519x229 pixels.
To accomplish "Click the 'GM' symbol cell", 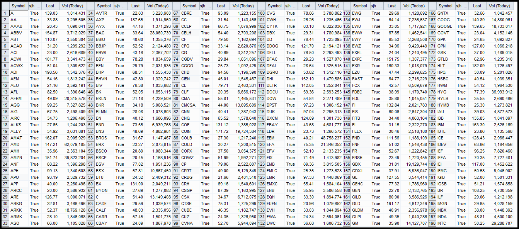I will [x=360, y=223].
